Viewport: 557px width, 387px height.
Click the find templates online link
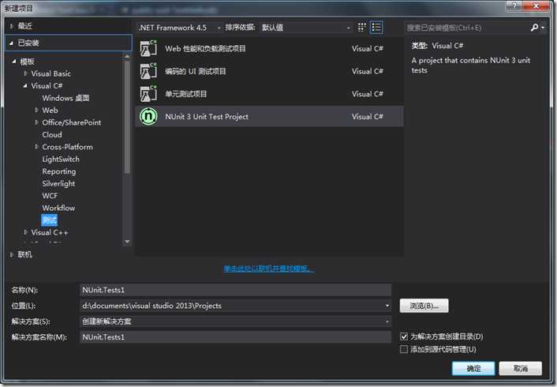click(269, 269)
